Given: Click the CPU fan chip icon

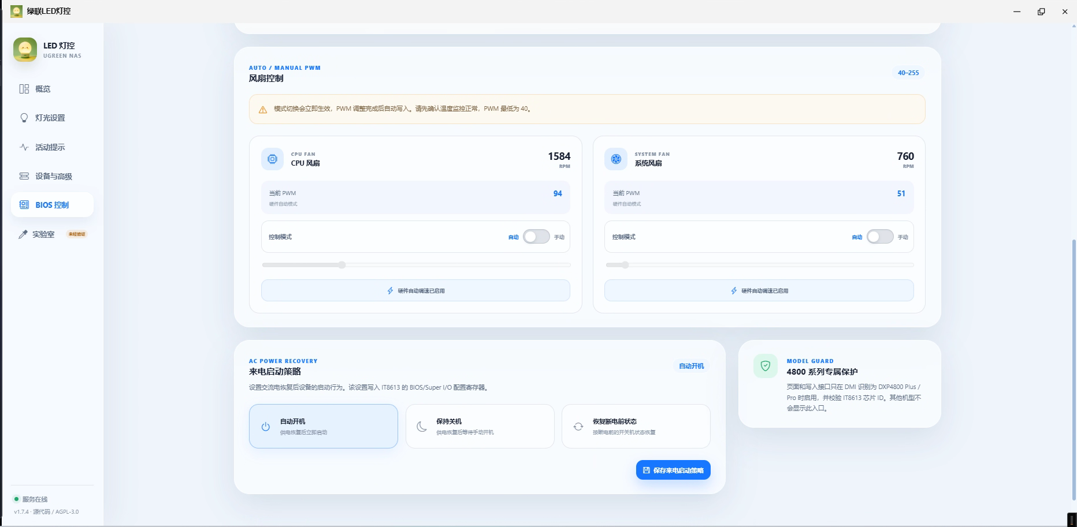Looking at the screenshot, I should pos(272,159).
